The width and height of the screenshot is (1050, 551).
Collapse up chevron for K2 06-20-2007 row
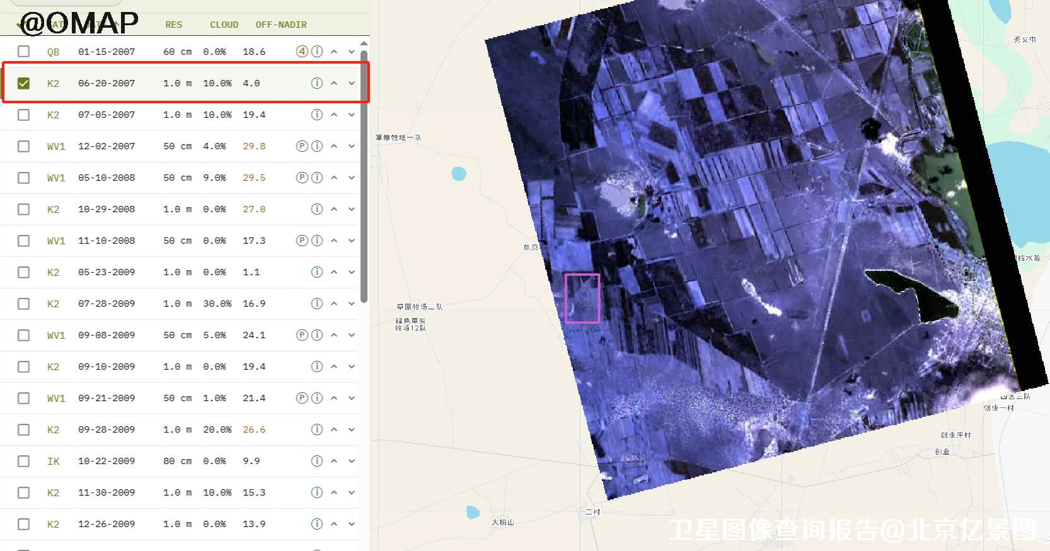click(x=334, y=83)
